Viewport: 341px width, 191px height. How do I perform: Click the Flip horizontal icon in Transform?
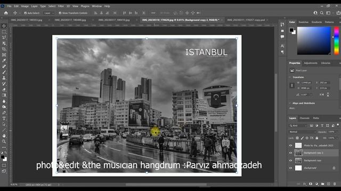pyautogui.click(x=322, y=94)
